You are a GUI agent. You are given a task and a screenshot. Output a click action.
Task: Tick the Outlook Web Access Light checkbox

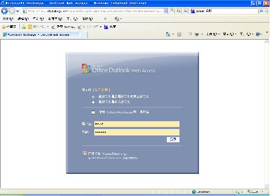click(93, 112)
